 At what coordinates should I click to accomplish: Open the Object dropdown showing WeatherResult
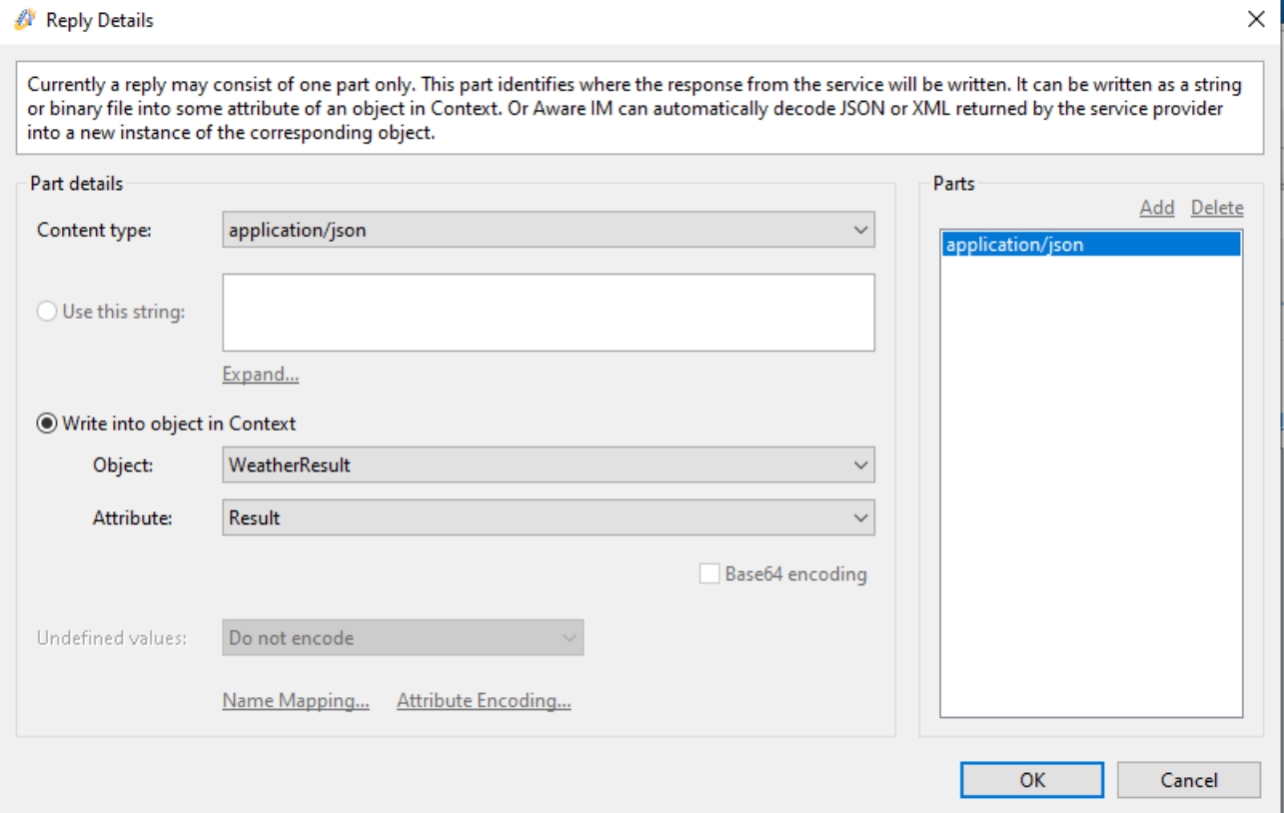pos(549,464)
